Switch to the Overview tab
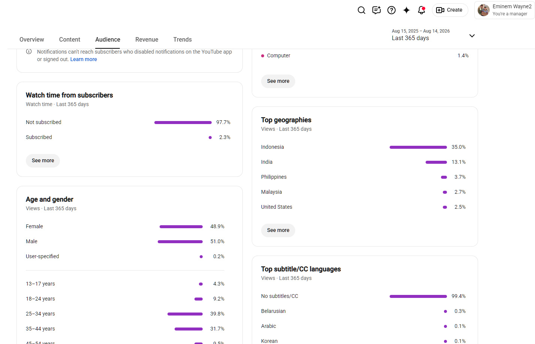 click(x=32, y=39)
